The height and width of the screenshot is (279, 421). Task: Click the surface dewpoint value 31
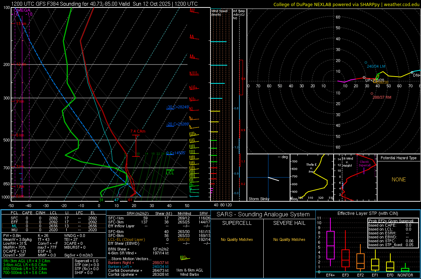tap(101, 200)
